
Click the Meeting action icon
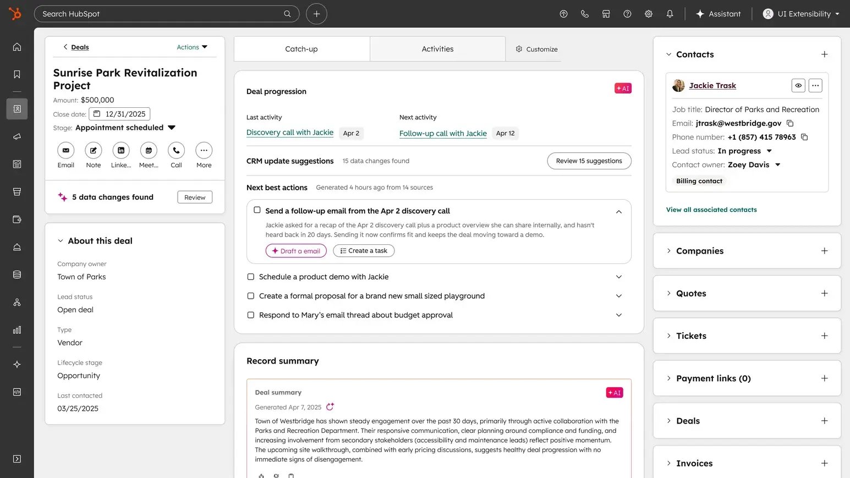click(149, 150)
